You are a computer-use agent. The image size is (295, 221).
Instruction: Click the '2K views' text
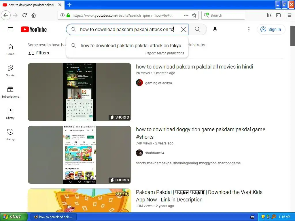pos(143,73)
